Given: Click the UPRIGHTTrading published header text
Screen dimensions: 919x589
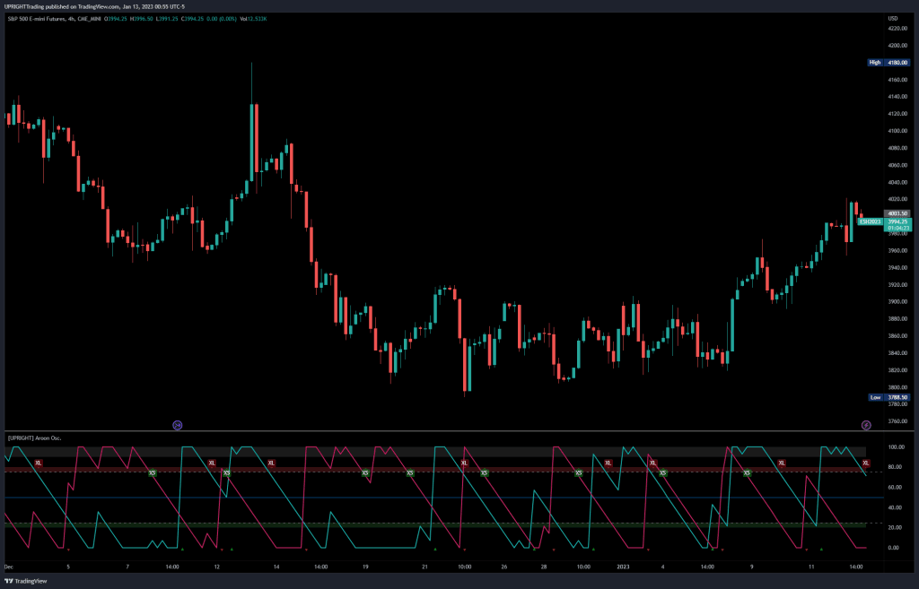Looking at the screenshot, I should point(90,7).
